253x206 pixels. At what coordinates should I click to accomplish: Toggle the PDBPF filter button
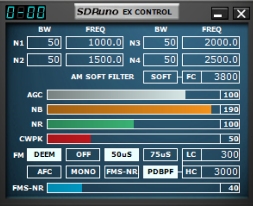click(x=160, y=172)
